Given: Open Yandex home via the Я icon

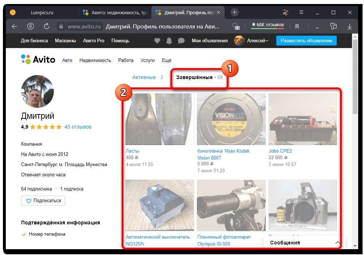Looking at the screenshot, I should pyautogui.click(x=31, y=27).
